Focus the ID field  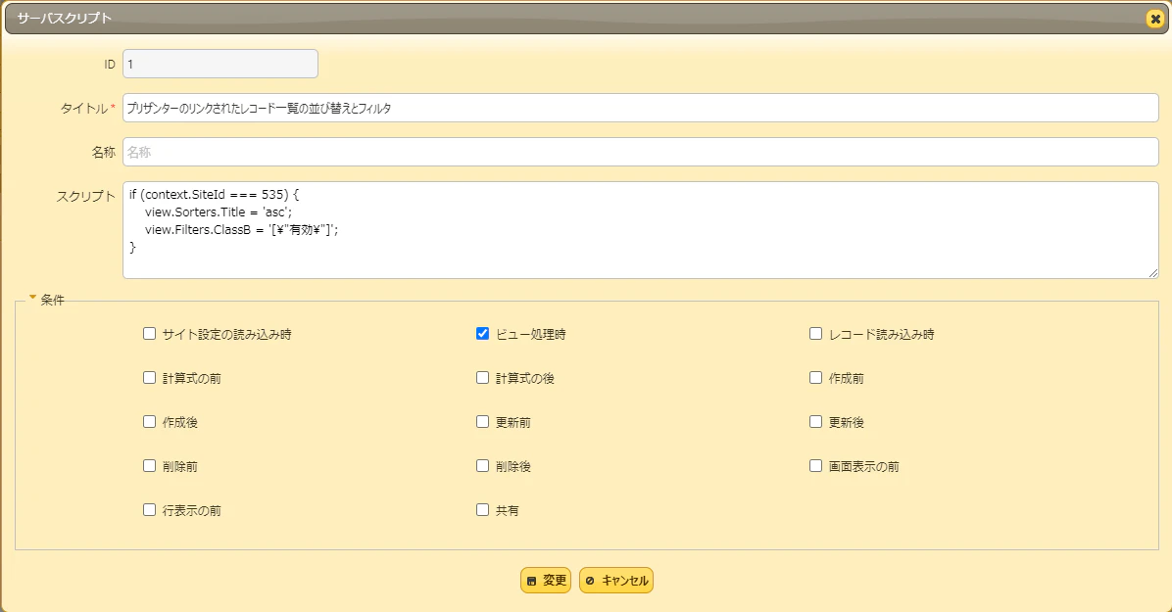coord(220,65)
